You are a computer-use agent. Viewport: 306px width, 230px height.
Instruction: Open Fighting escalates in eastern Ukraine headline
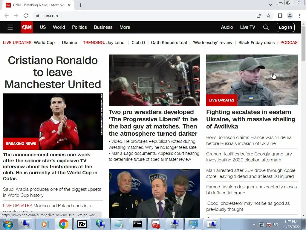coord(251,119)
